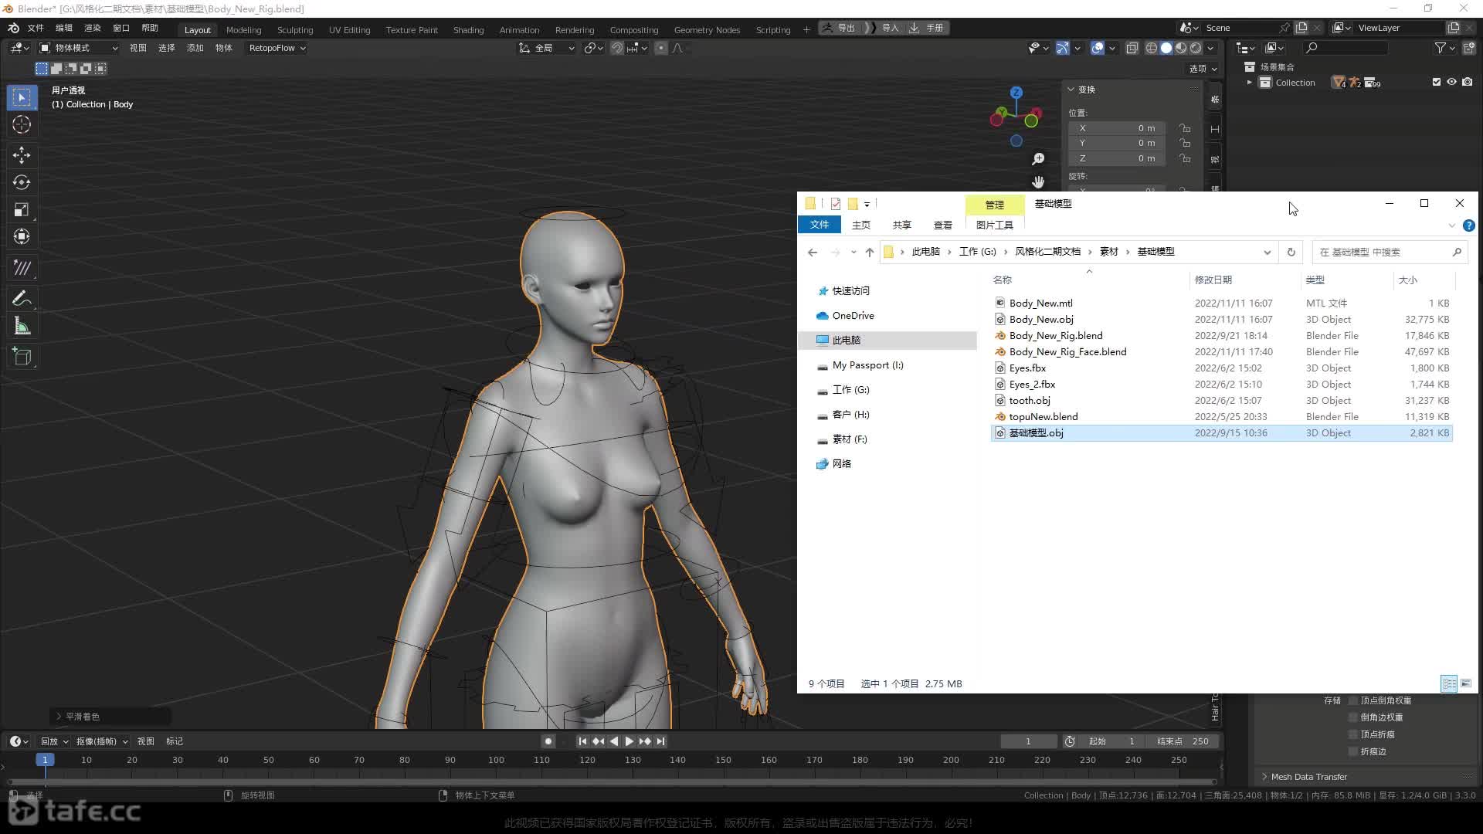
Task: Select the tooth.obj file
Action: click(1222, 400)
